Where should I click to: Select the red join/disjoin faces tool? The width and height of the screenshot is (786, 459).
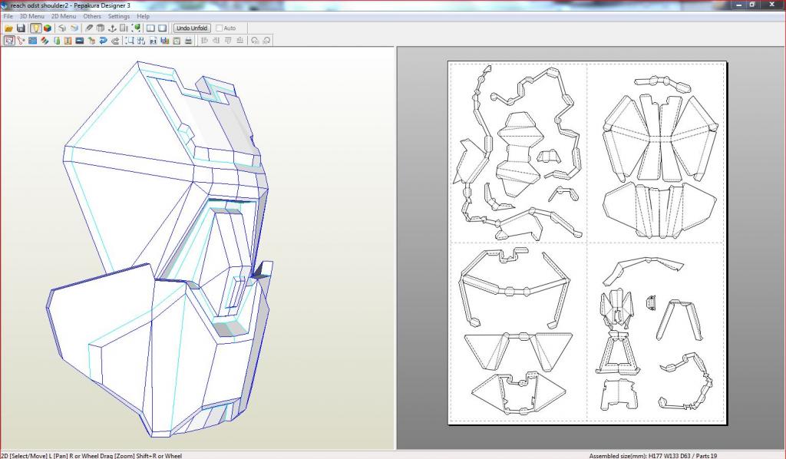(x=21, y=41)
